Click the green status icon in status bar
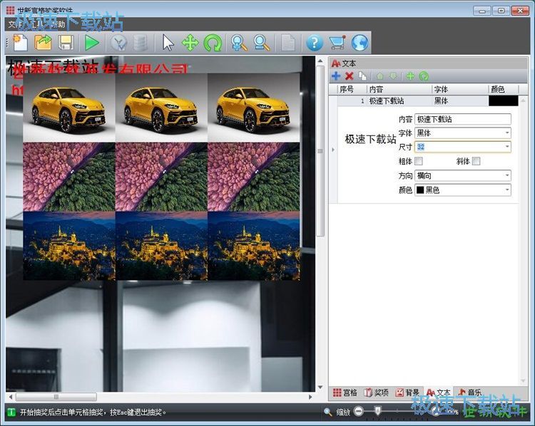The image size is (535, 426). click(x=11, y=412)
